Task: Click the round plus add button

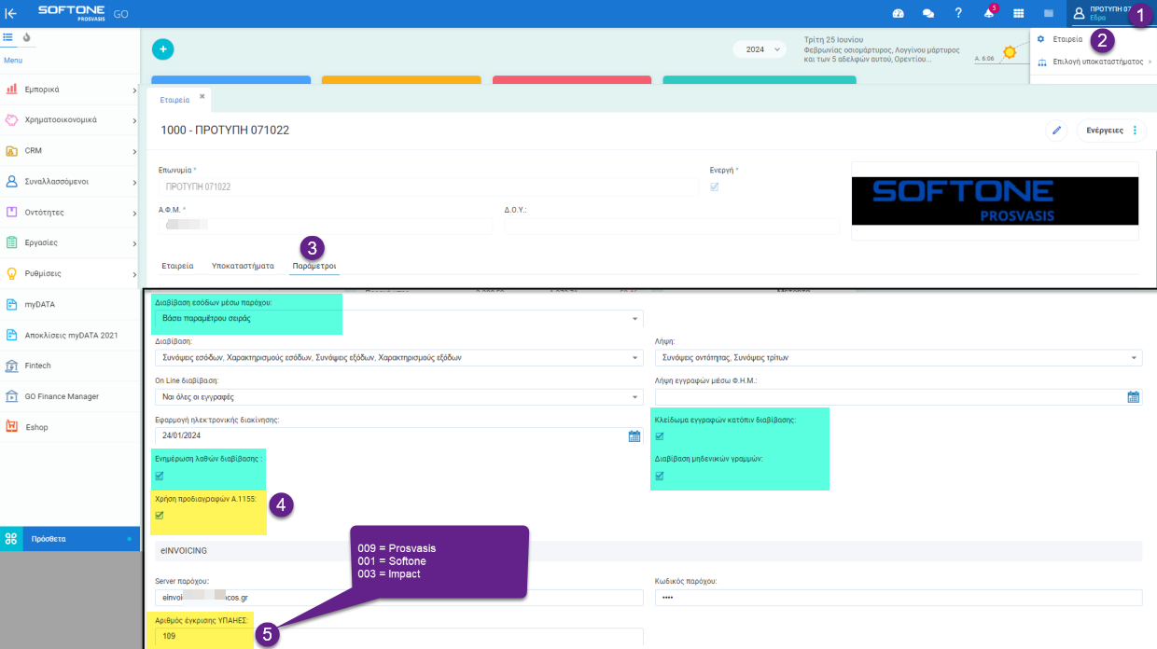Action: coord(162,50)
